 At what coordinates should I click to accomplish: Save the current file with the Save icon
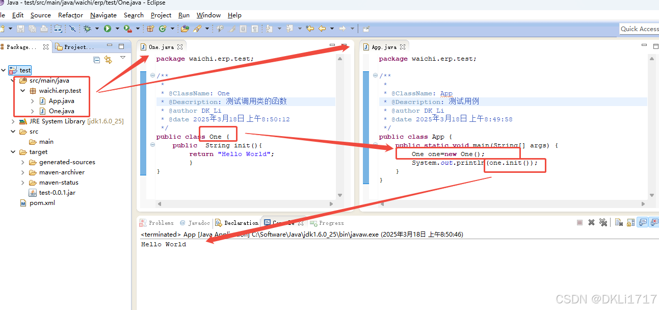[20, 29]
